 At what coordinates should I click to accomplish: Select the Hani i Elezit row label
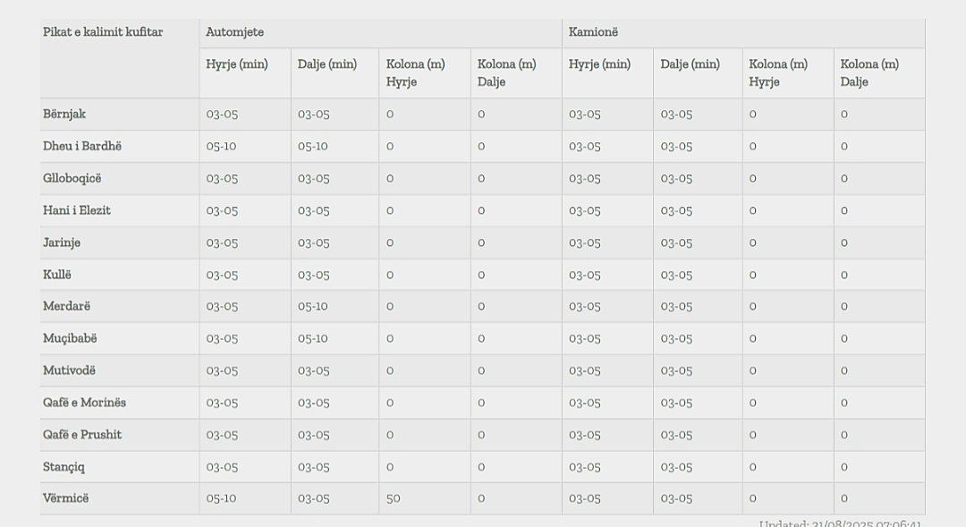pyautogui.click(x=76, y=210)
